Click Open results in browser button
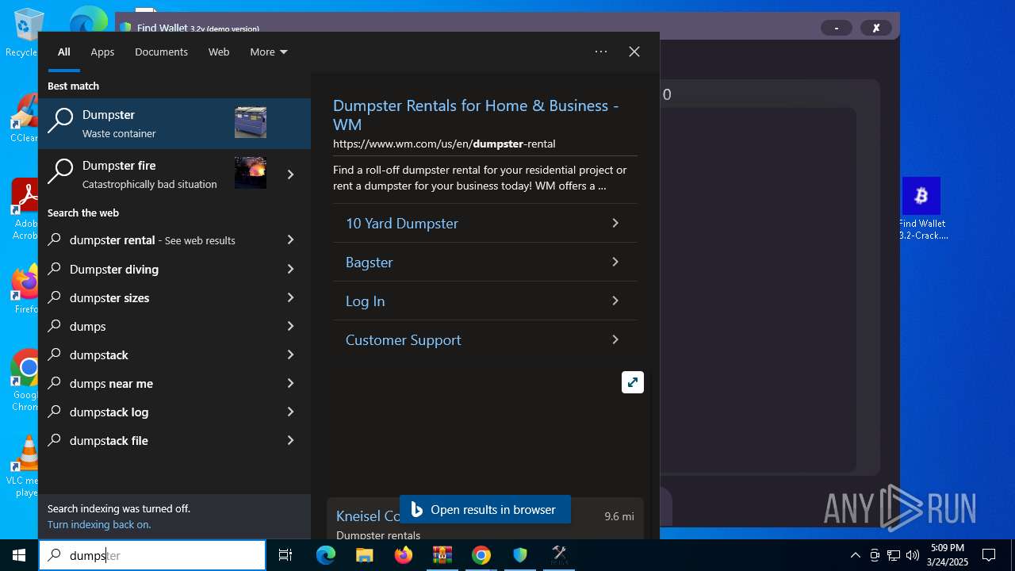This screenshot has width=1015, height=571. [x=485, y=509]
